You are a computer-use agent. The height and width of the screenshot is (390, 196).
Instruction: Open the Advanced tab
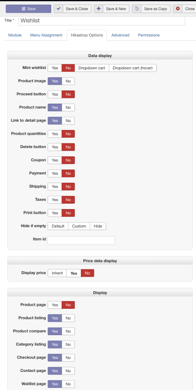tap(121, 35)
